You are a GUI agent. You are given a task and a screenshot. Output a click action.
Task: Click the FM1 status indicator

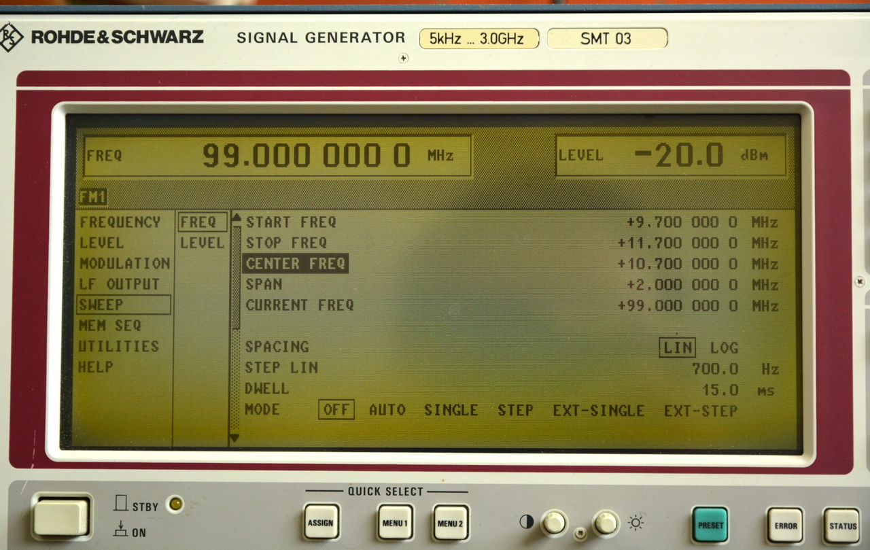click(93, 197)
